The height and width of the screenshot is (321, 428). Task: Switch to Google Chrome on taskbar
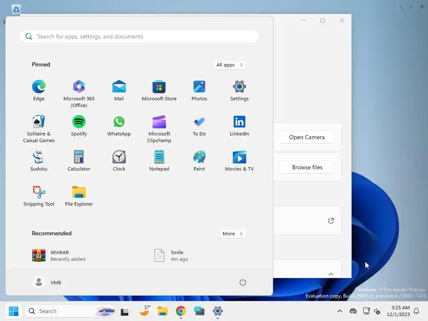coord(181,311)
